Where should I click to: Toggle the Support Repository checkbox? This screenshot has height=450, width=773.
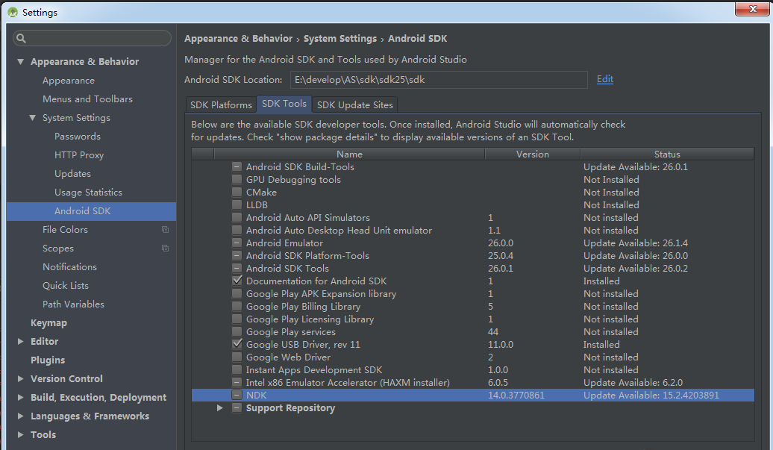(237, 408)
